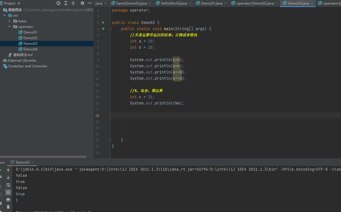Image resolution: width=341 pixels, height=212 pixels.
Task: Select the Demo03.java editor tab
Action: click(x=298, y=3)
